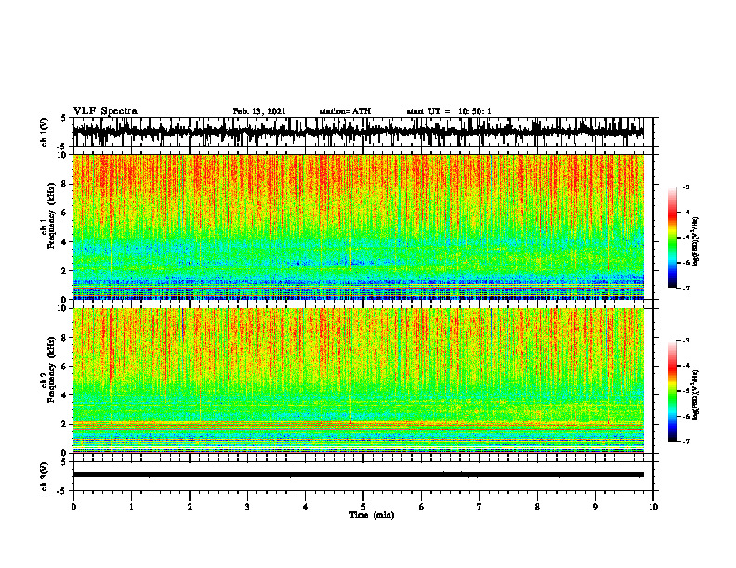Viewport: 736px width, 568px height.
Task: Click the "-7" value on ch.2 colorbar
Action: [686, 441]
